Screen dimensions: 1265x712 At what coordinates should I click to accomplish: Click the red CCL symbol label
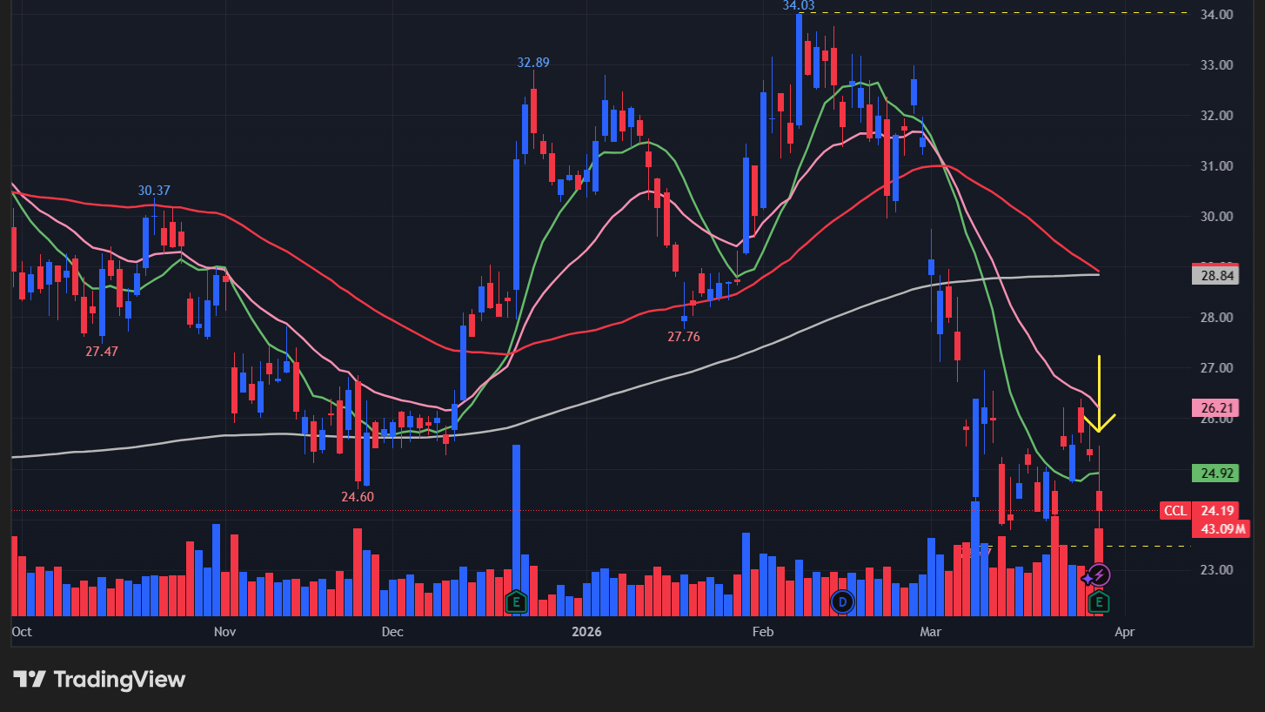pyautogui.click(x=1175, y=511)
